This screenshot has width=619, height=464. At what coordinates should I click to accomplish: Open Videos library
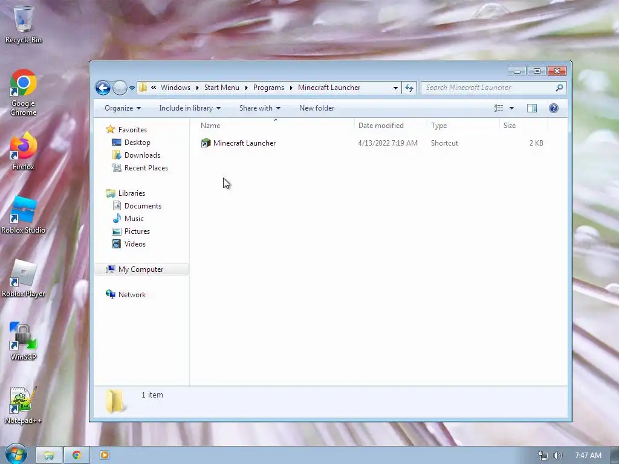tap(135, 244)
